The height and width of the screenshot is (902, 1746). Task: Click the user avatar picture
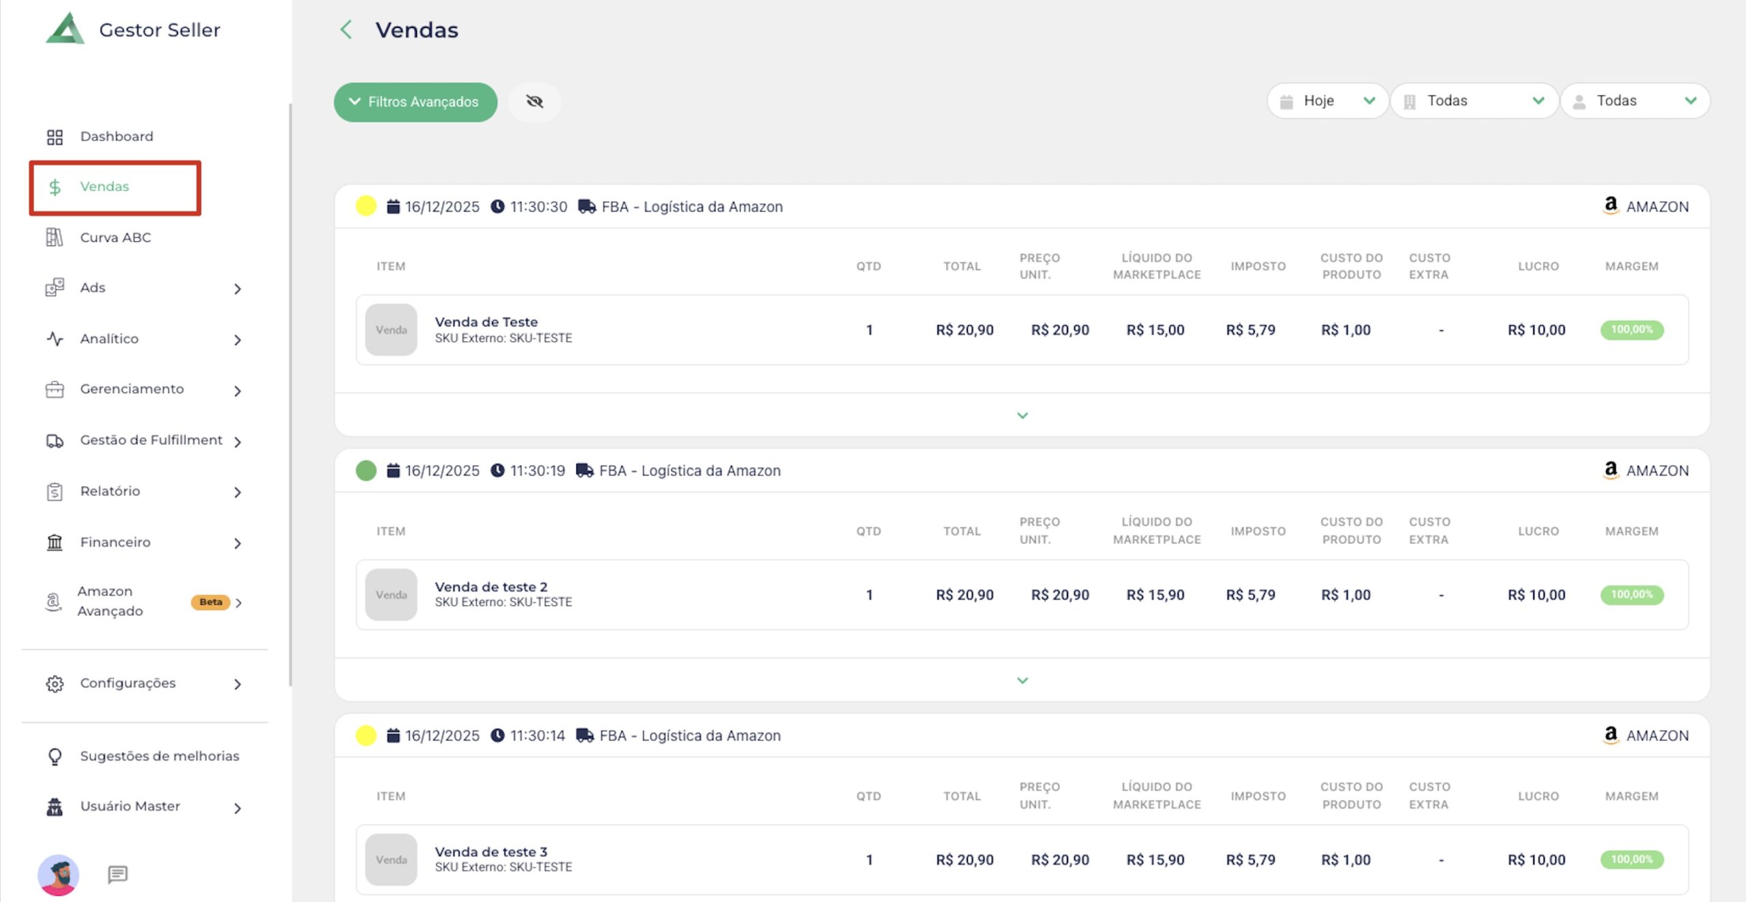(x=59, y=874)
